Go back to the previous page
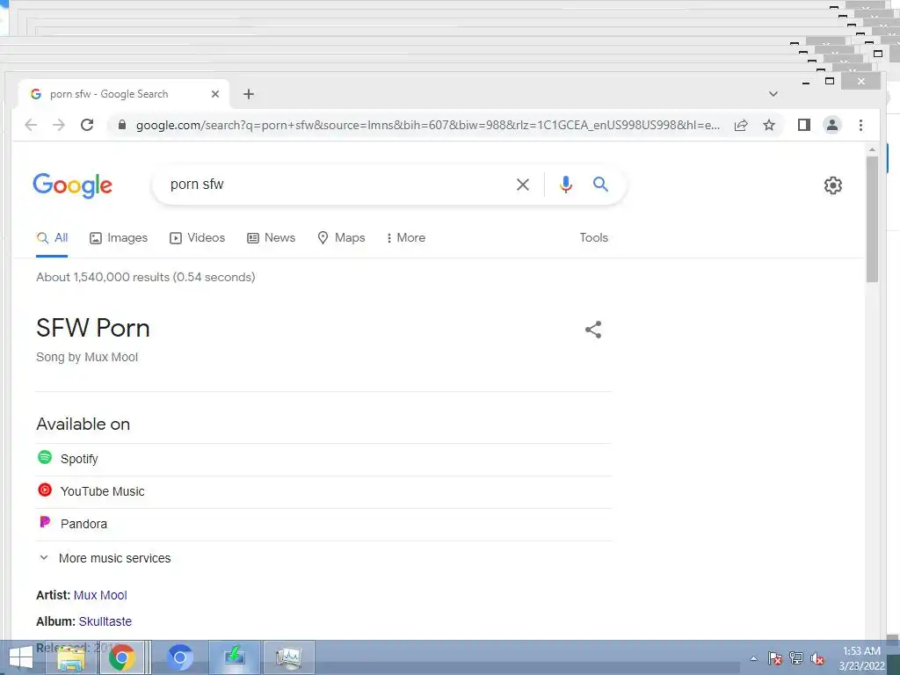The image size is (900, 675). coord(31,125)
